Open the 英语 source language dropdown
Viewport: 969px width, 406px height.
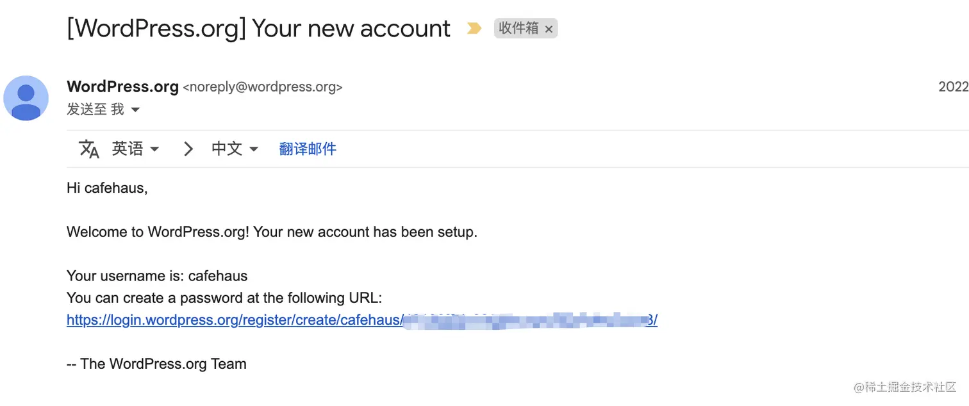(135, 149)
